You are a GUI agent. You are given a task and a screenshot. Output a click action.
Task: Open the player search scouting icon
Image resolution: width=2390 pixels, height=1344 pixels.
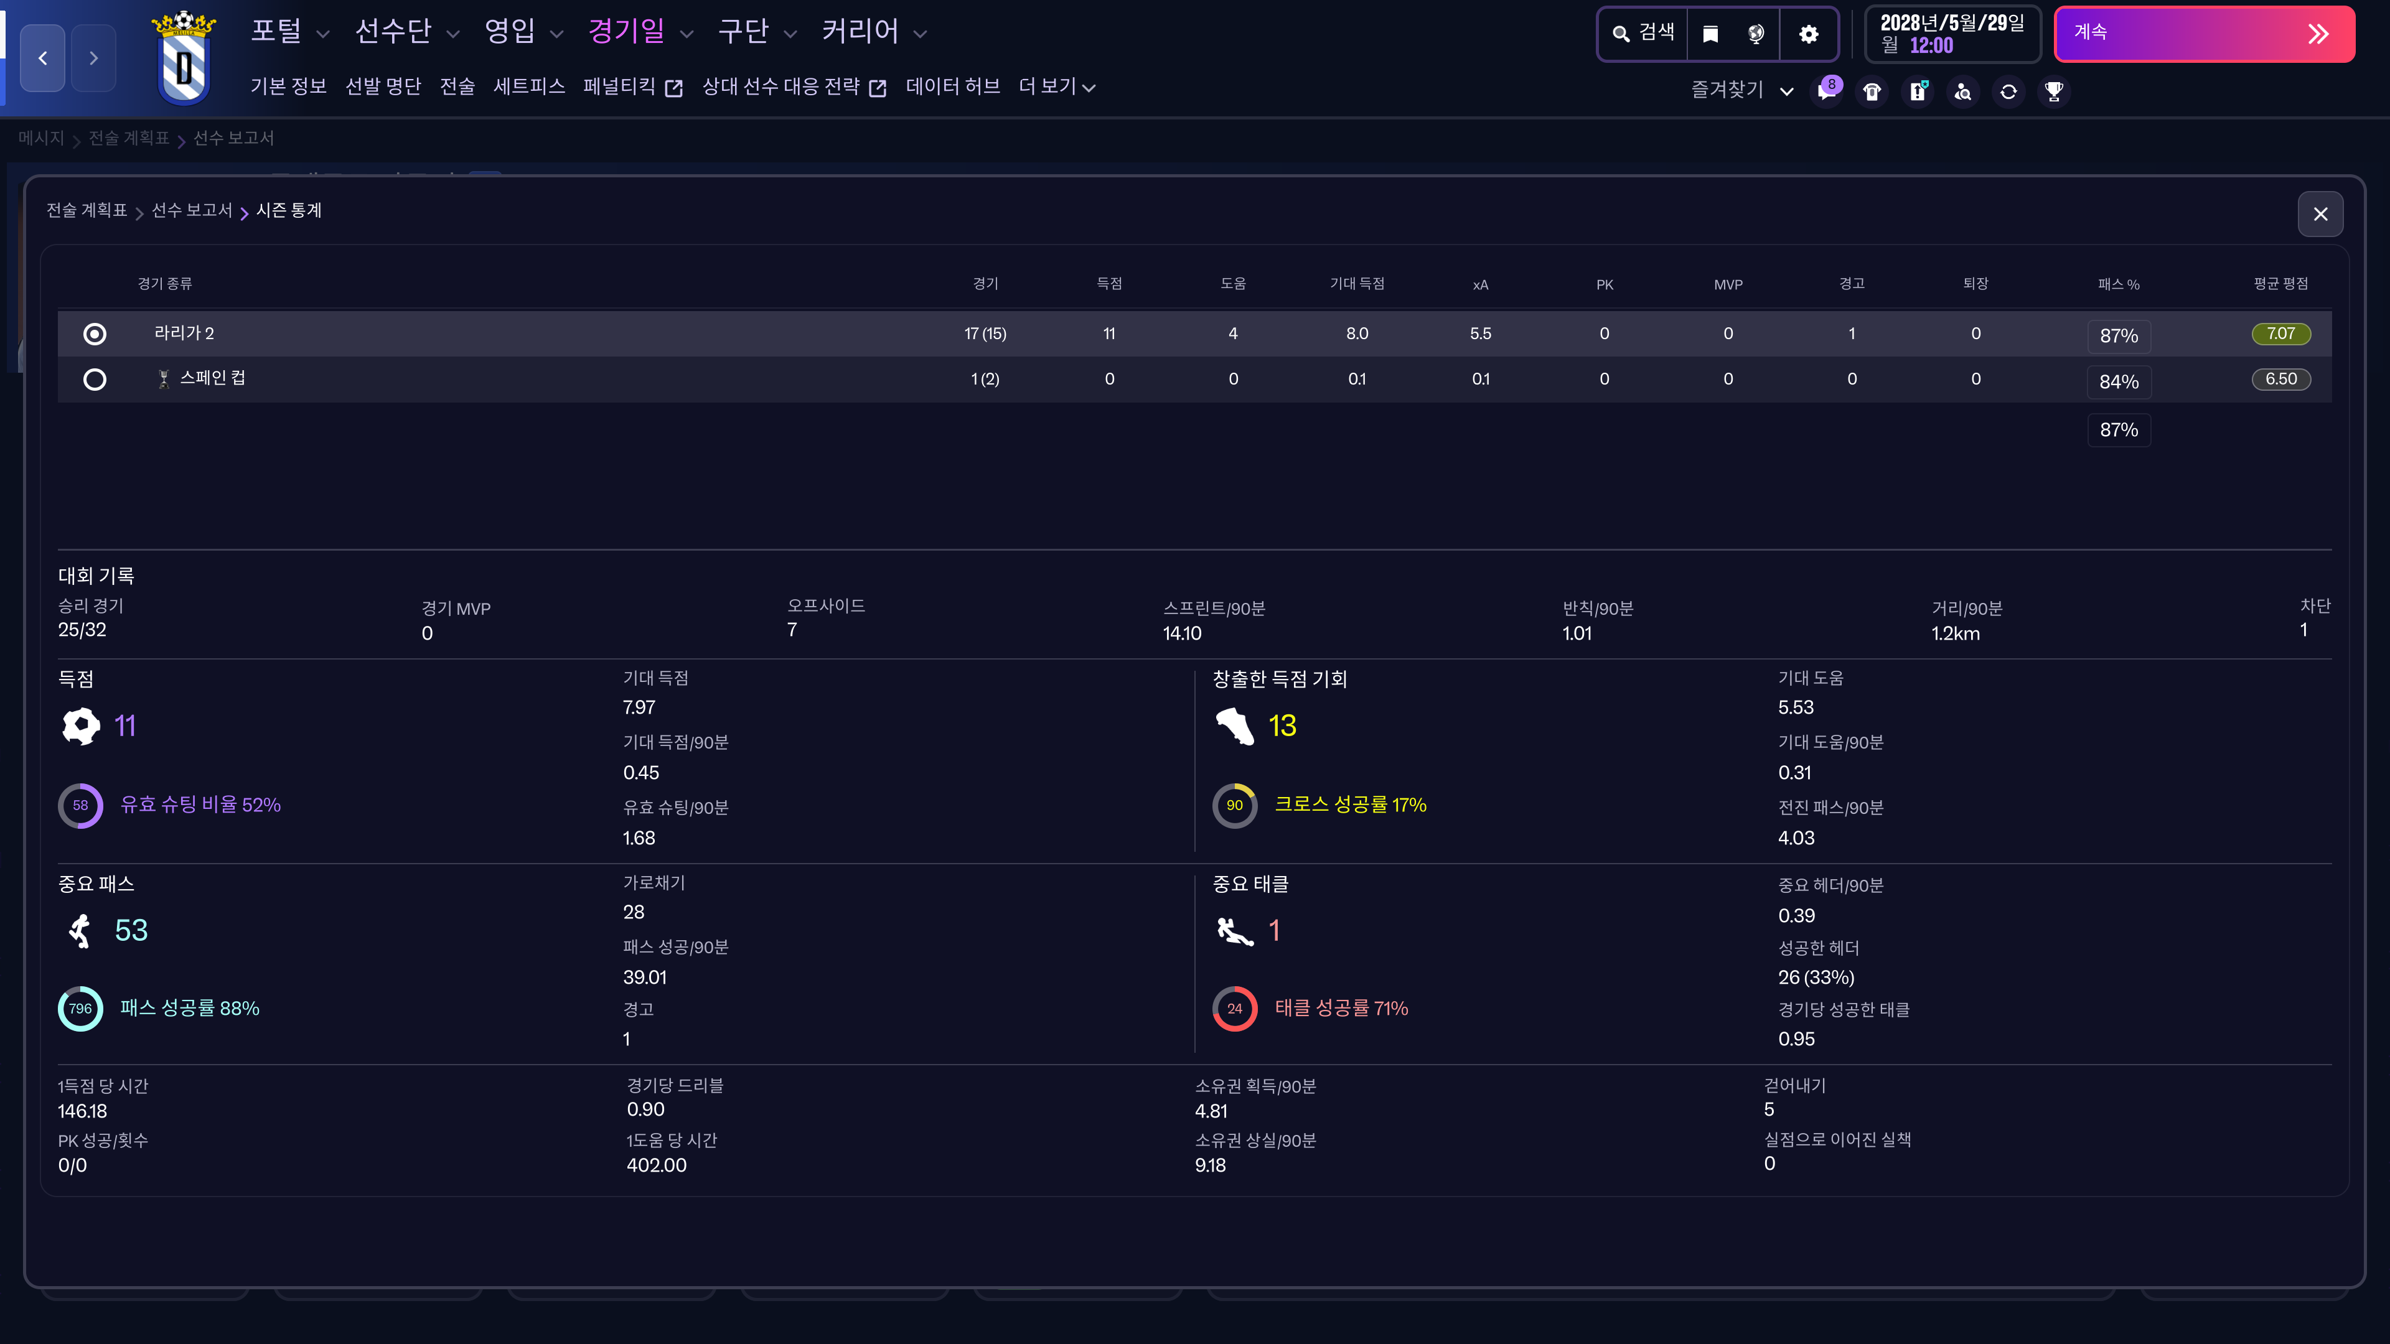pos(1963,91)
